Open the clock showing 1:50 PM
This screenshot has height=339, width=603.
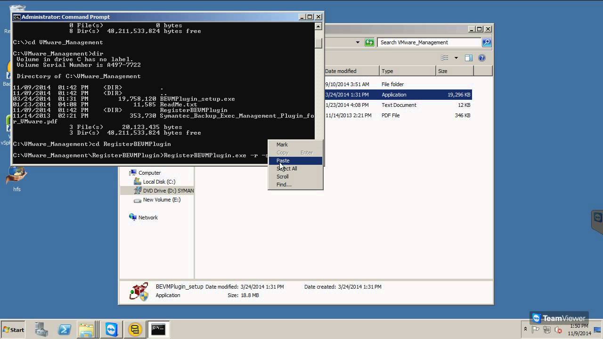[x=579, y=330]
